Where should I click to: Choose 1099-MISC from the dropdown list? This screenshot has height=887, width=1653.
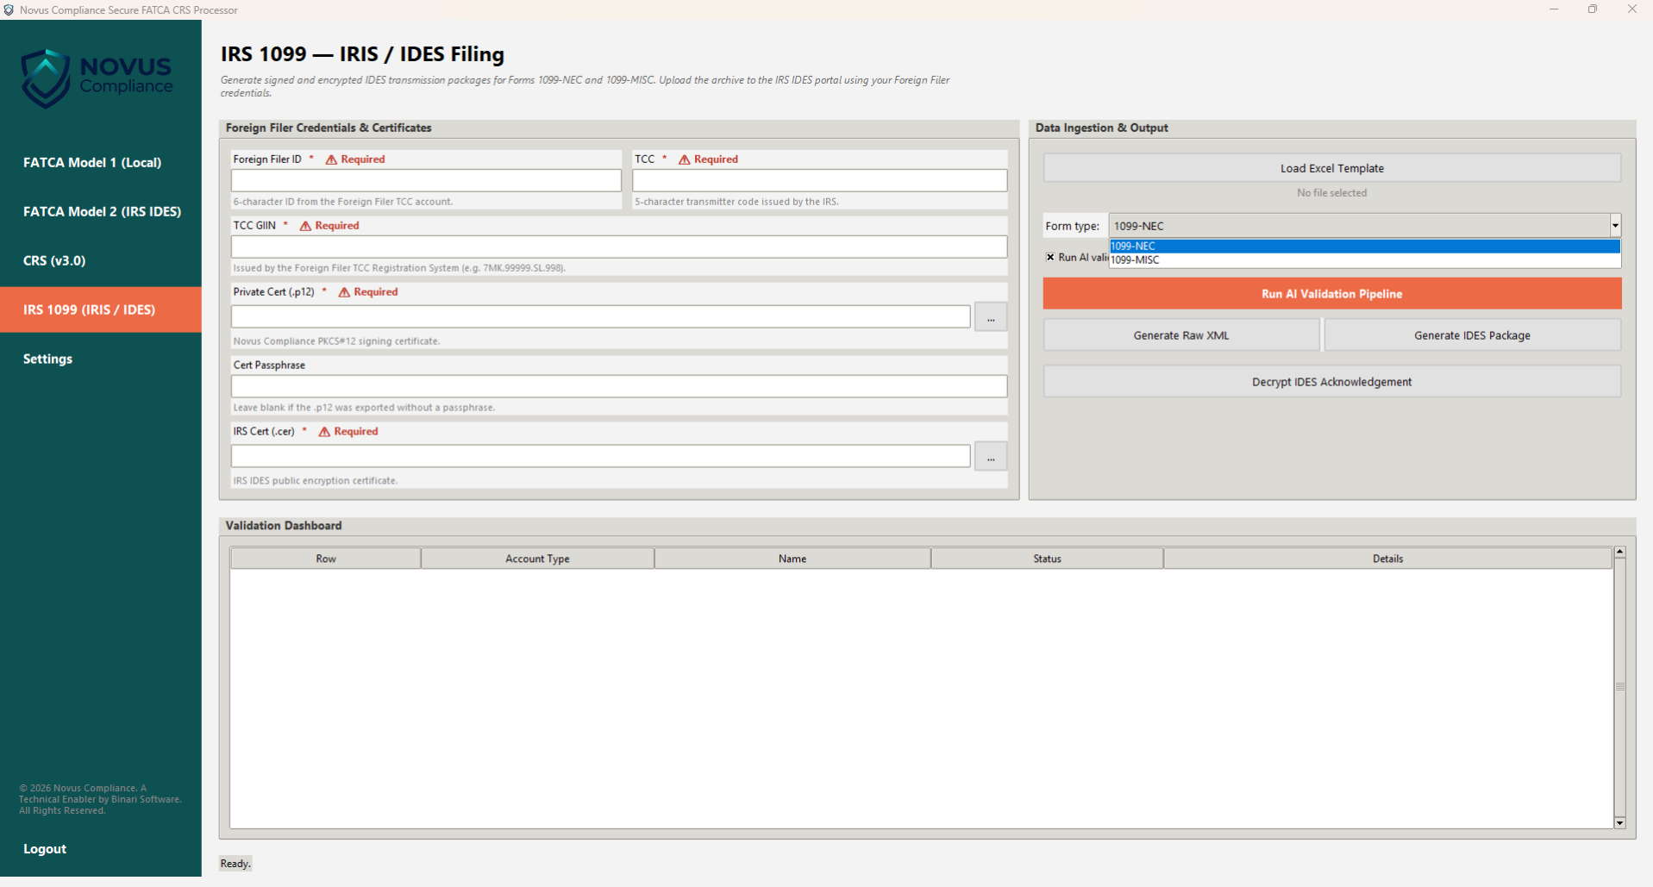[x=1365, y=260]
